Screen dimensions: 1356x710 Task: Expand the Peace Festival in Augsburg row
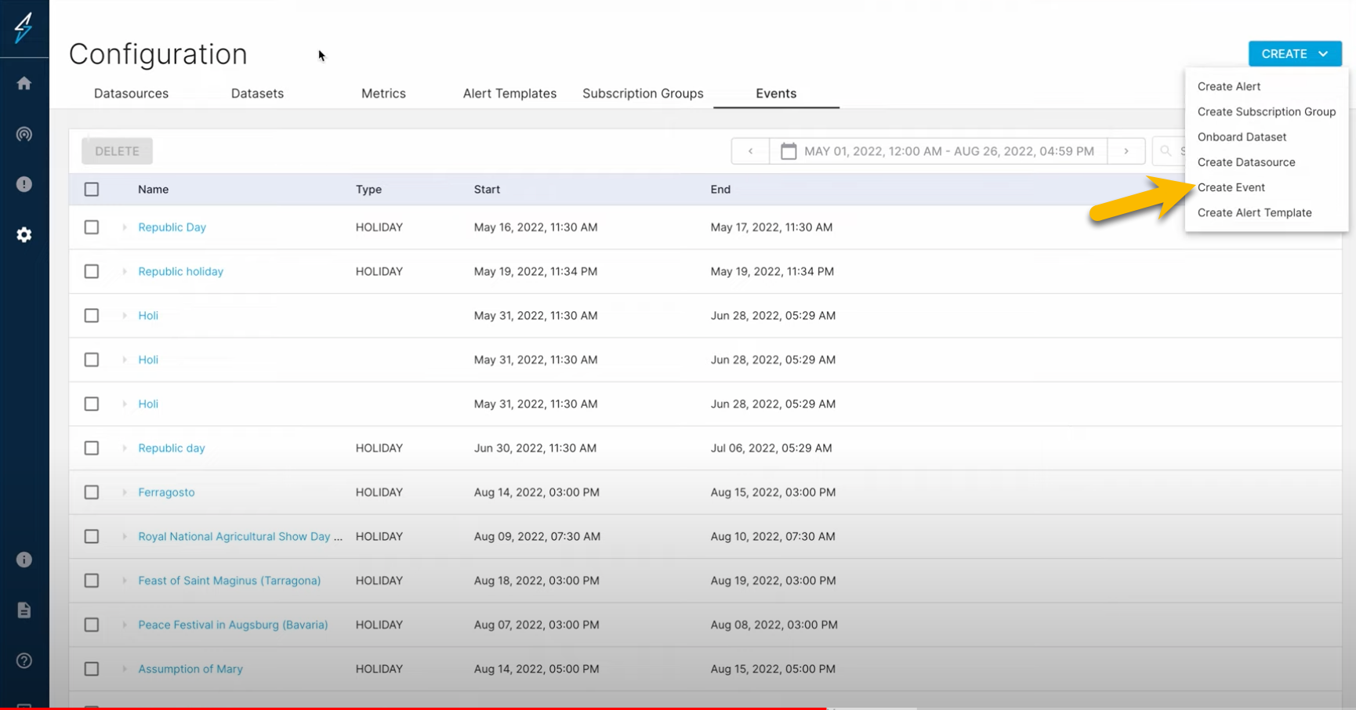coord(125,625)
